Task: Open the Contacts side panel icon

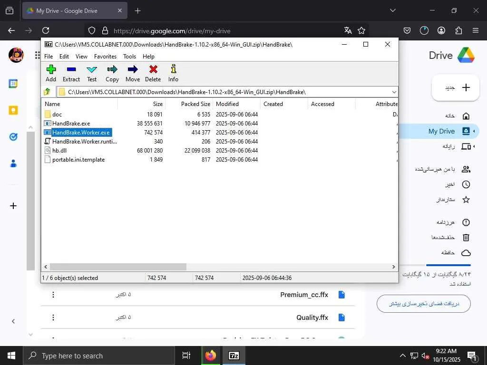Action: coord(13,163)
